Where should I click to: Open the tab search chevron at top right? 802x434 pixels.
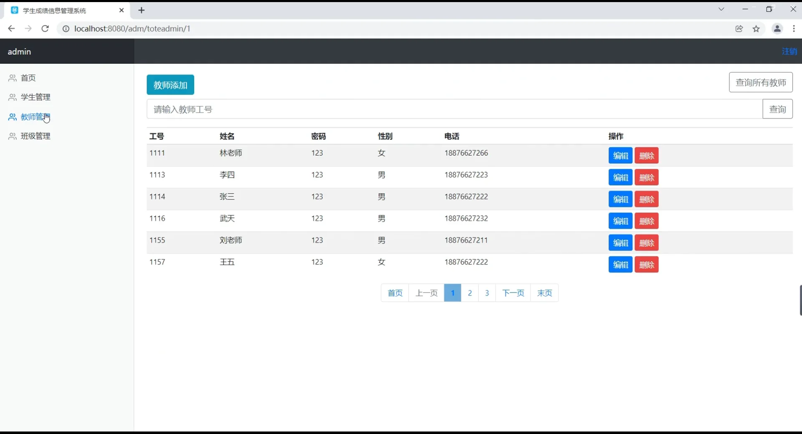(722, 9)
